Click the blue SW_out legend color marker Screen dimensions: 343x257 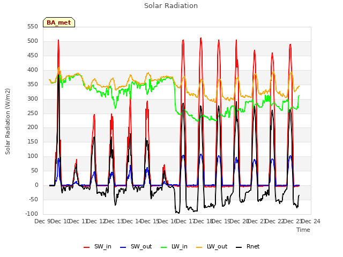(123, 247)
